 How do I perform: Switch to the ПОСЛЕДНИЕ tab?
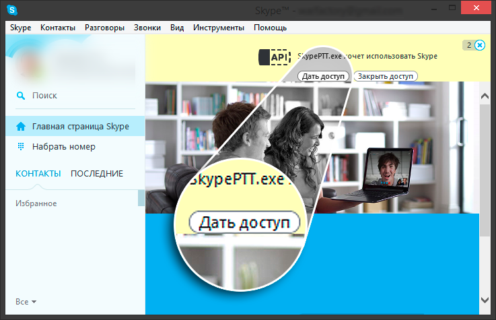pyautogui.click(x=97, y=173)
